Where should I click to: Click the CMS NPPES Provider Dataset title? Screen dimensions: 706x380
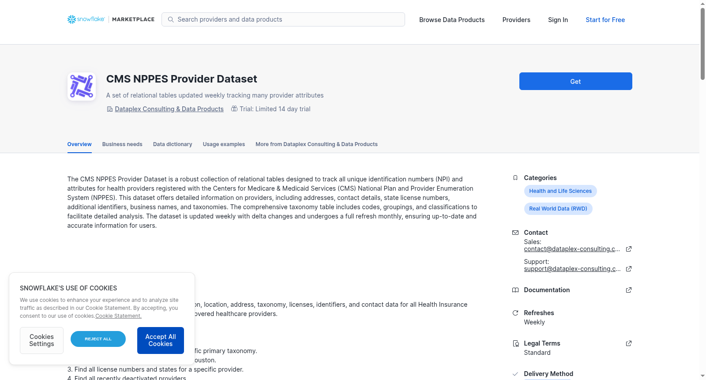pos(181,79)
